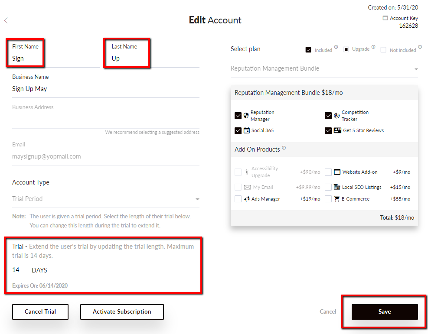Click the Cancel link beside Save
The width and height of the screenshot is (428, 334).
tap(328, 311)
